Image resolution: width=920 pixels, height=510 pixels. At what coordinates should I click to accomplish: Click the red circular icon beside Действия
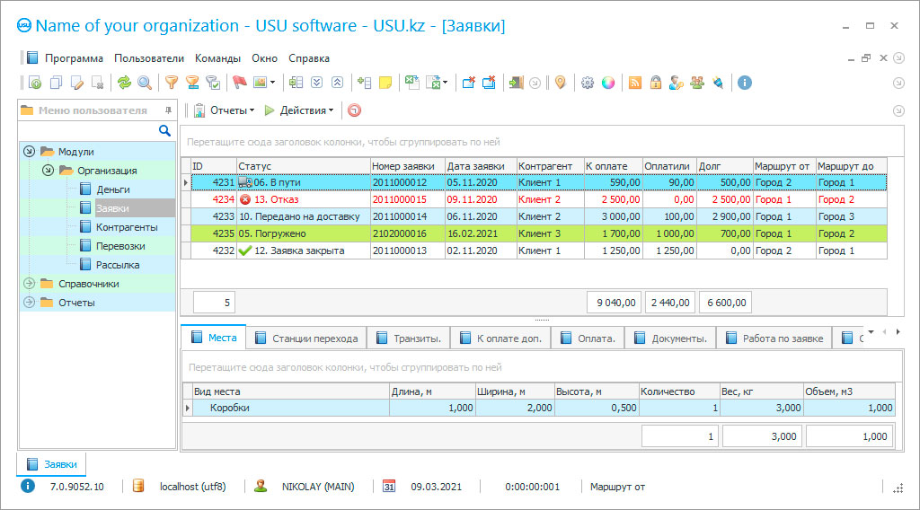point(354,110)
